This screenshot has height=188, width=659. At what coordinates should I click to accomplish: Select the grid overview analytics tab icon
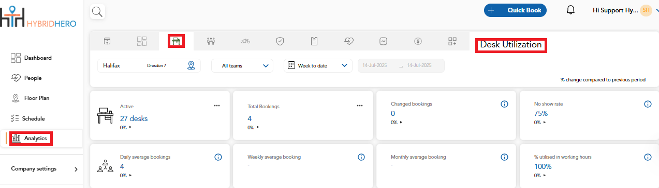(142, 41)
